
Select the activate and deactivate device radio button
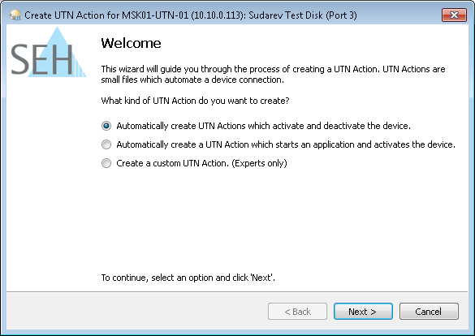(x=106, y=126)
